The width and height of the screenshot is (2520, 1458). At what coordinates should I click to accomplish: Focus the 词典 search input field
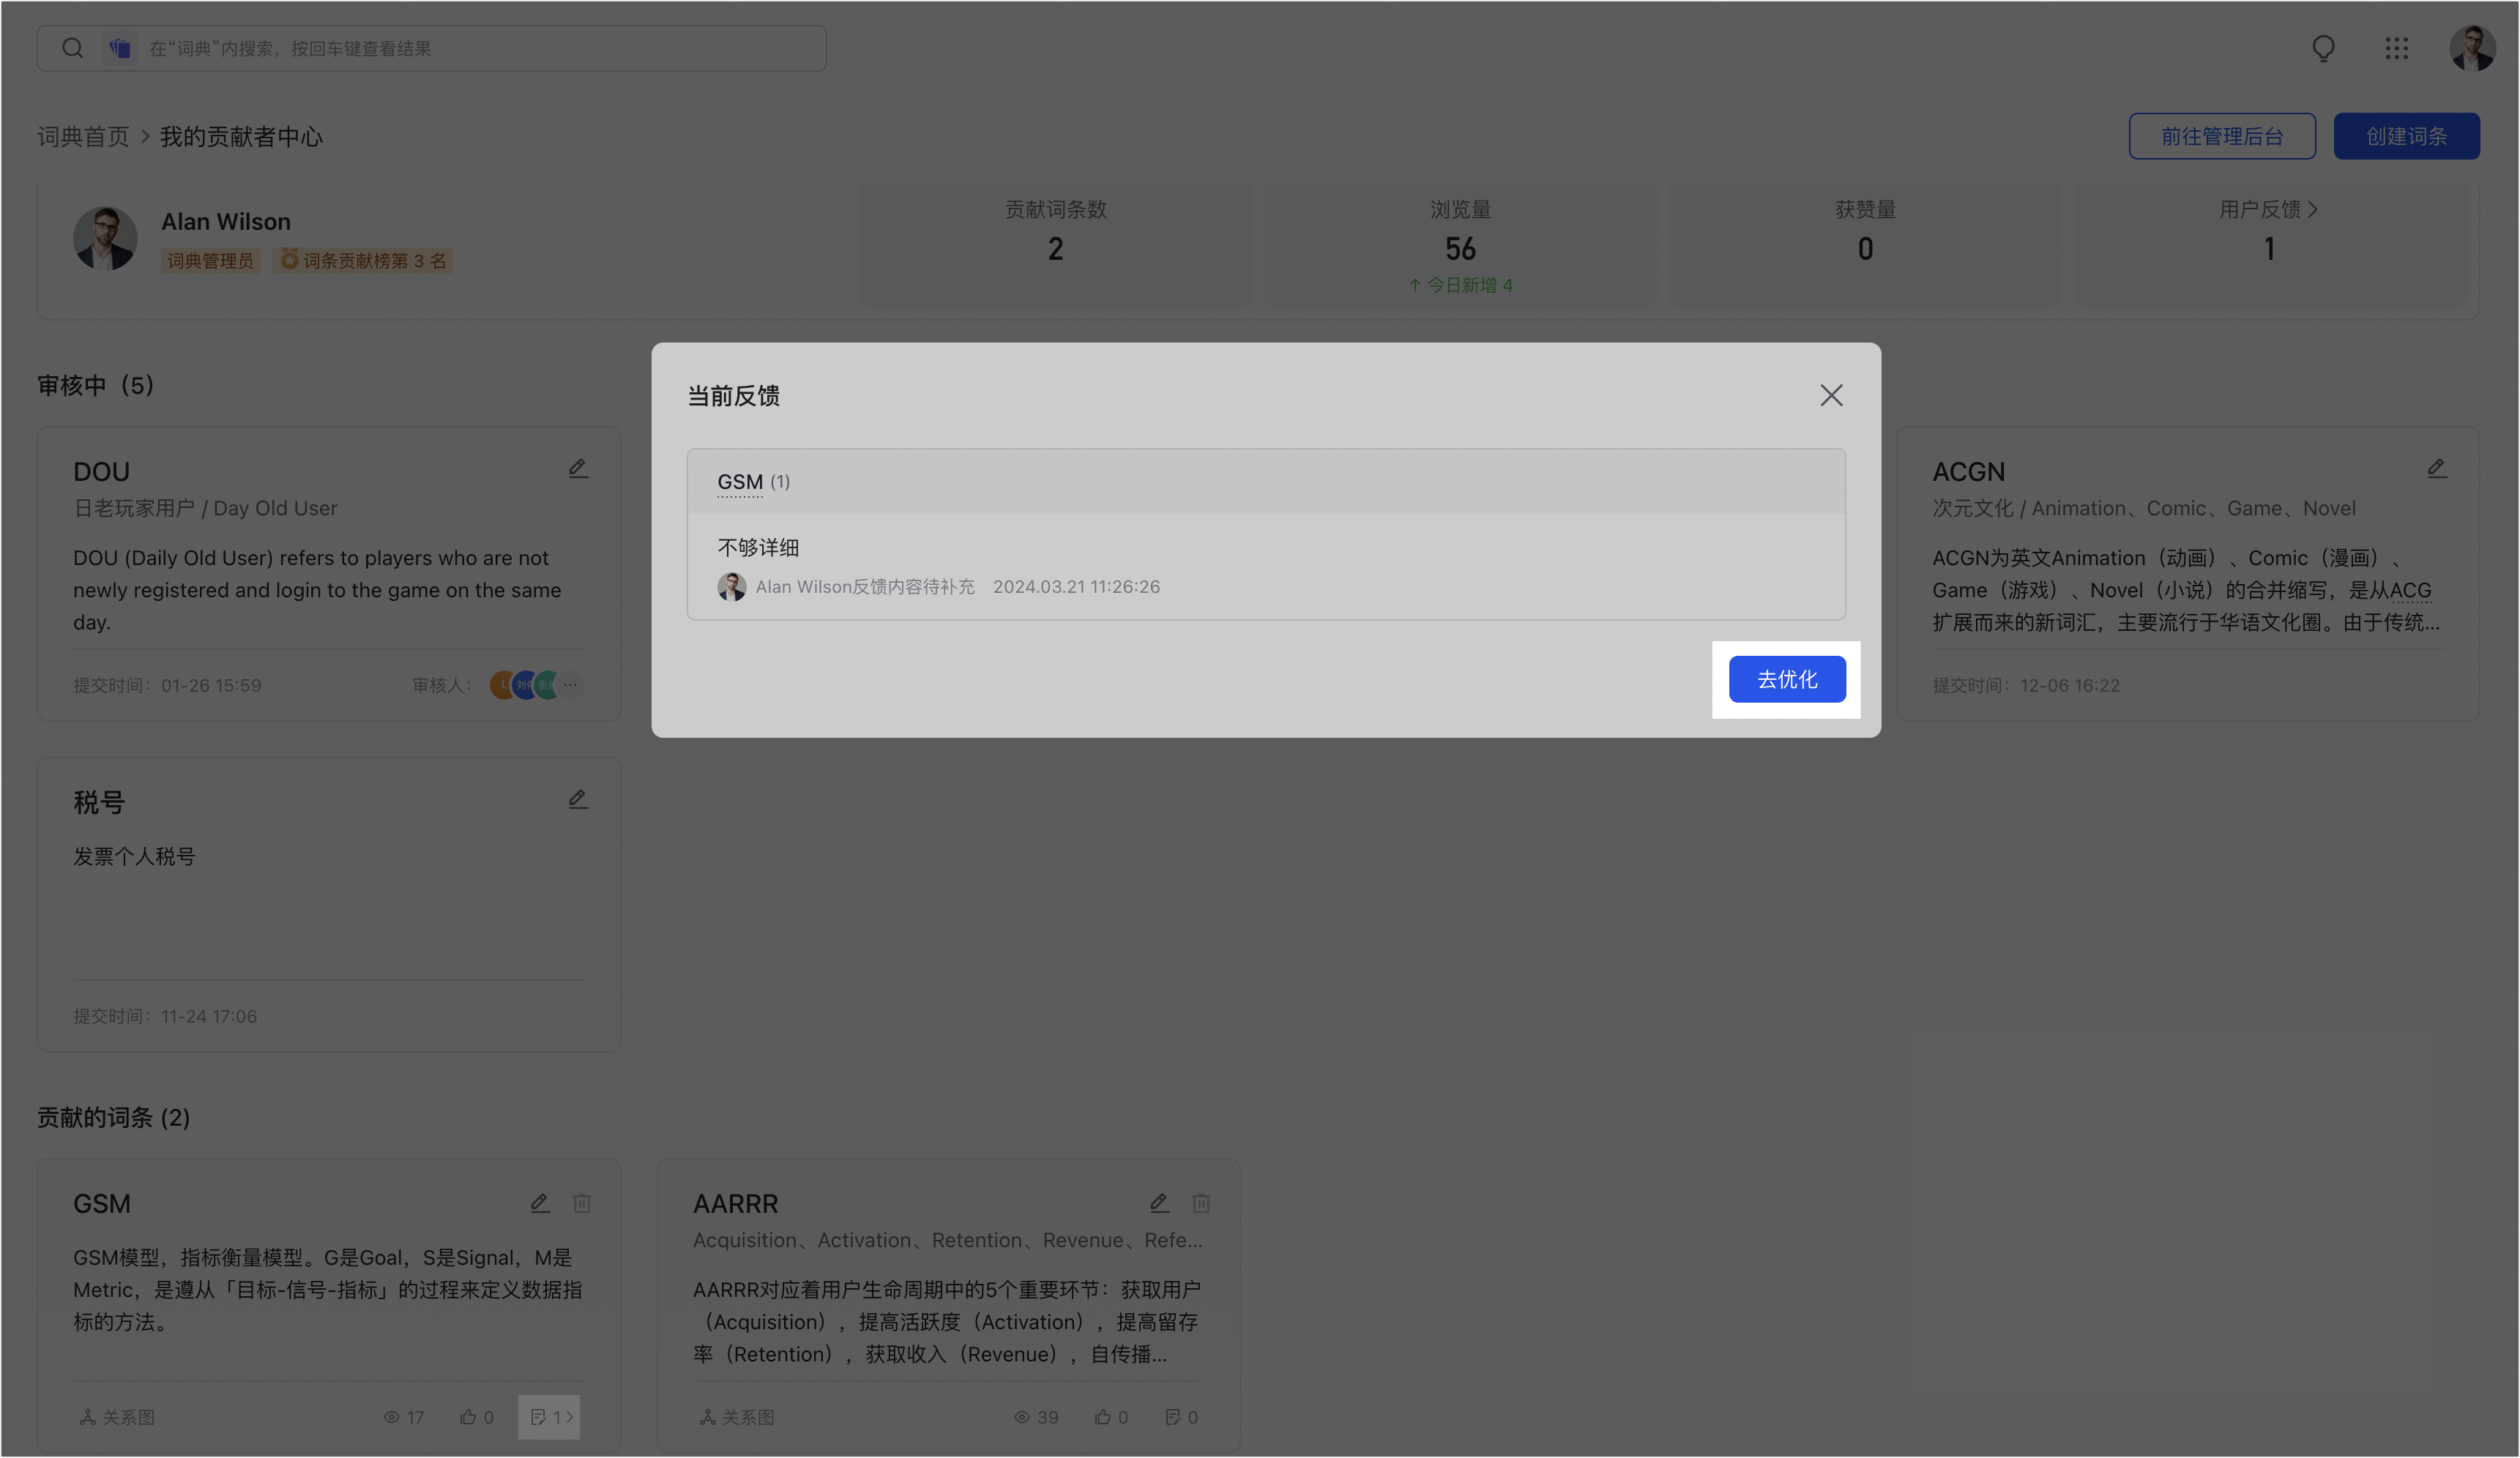pyautogui.click(x=431, y=48)
